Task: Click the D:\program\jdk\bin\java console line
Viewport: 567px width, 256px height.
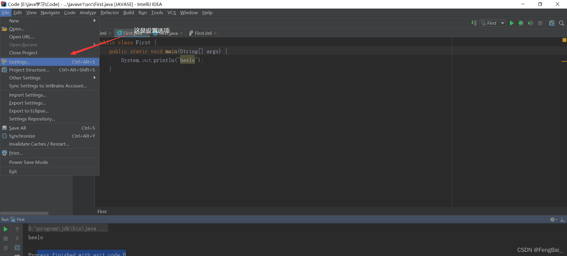Action: [68, 229]
